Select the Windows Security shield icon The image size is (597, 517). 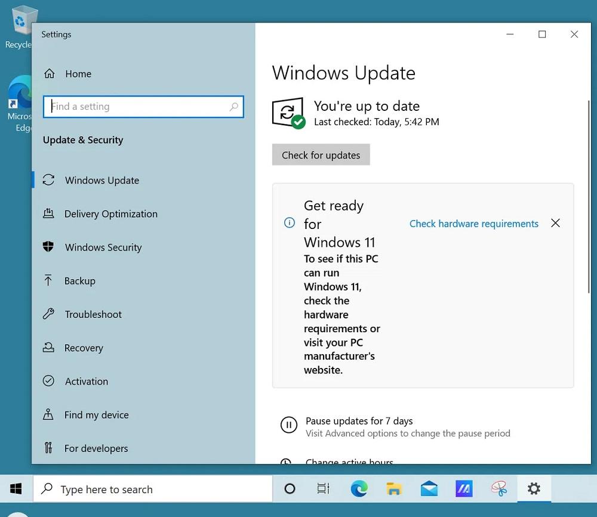click(x=49, y=247)
